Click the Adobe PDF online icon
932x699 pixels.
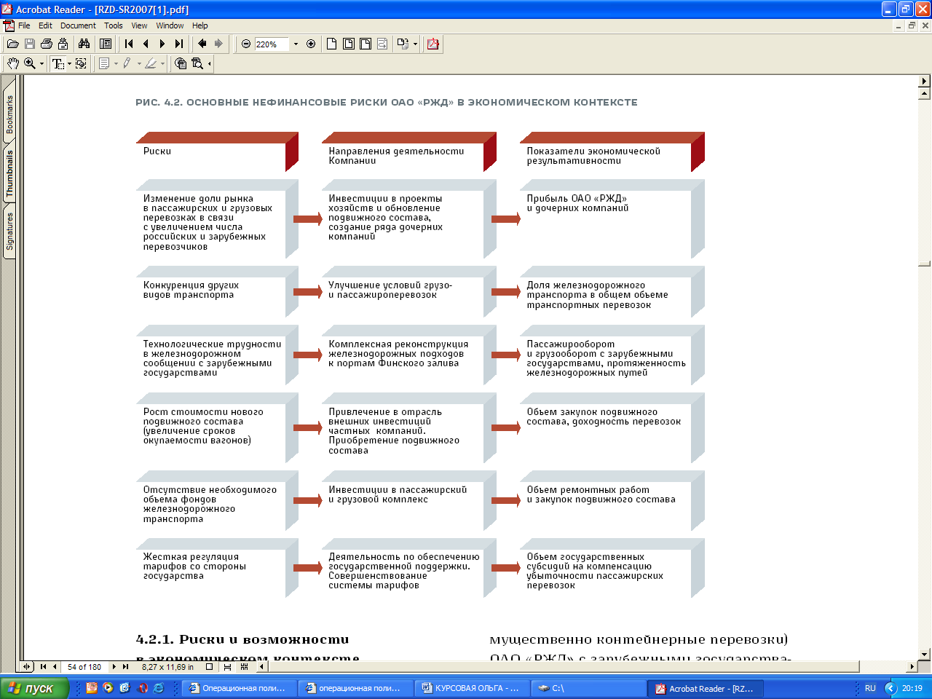pos(433,44)
